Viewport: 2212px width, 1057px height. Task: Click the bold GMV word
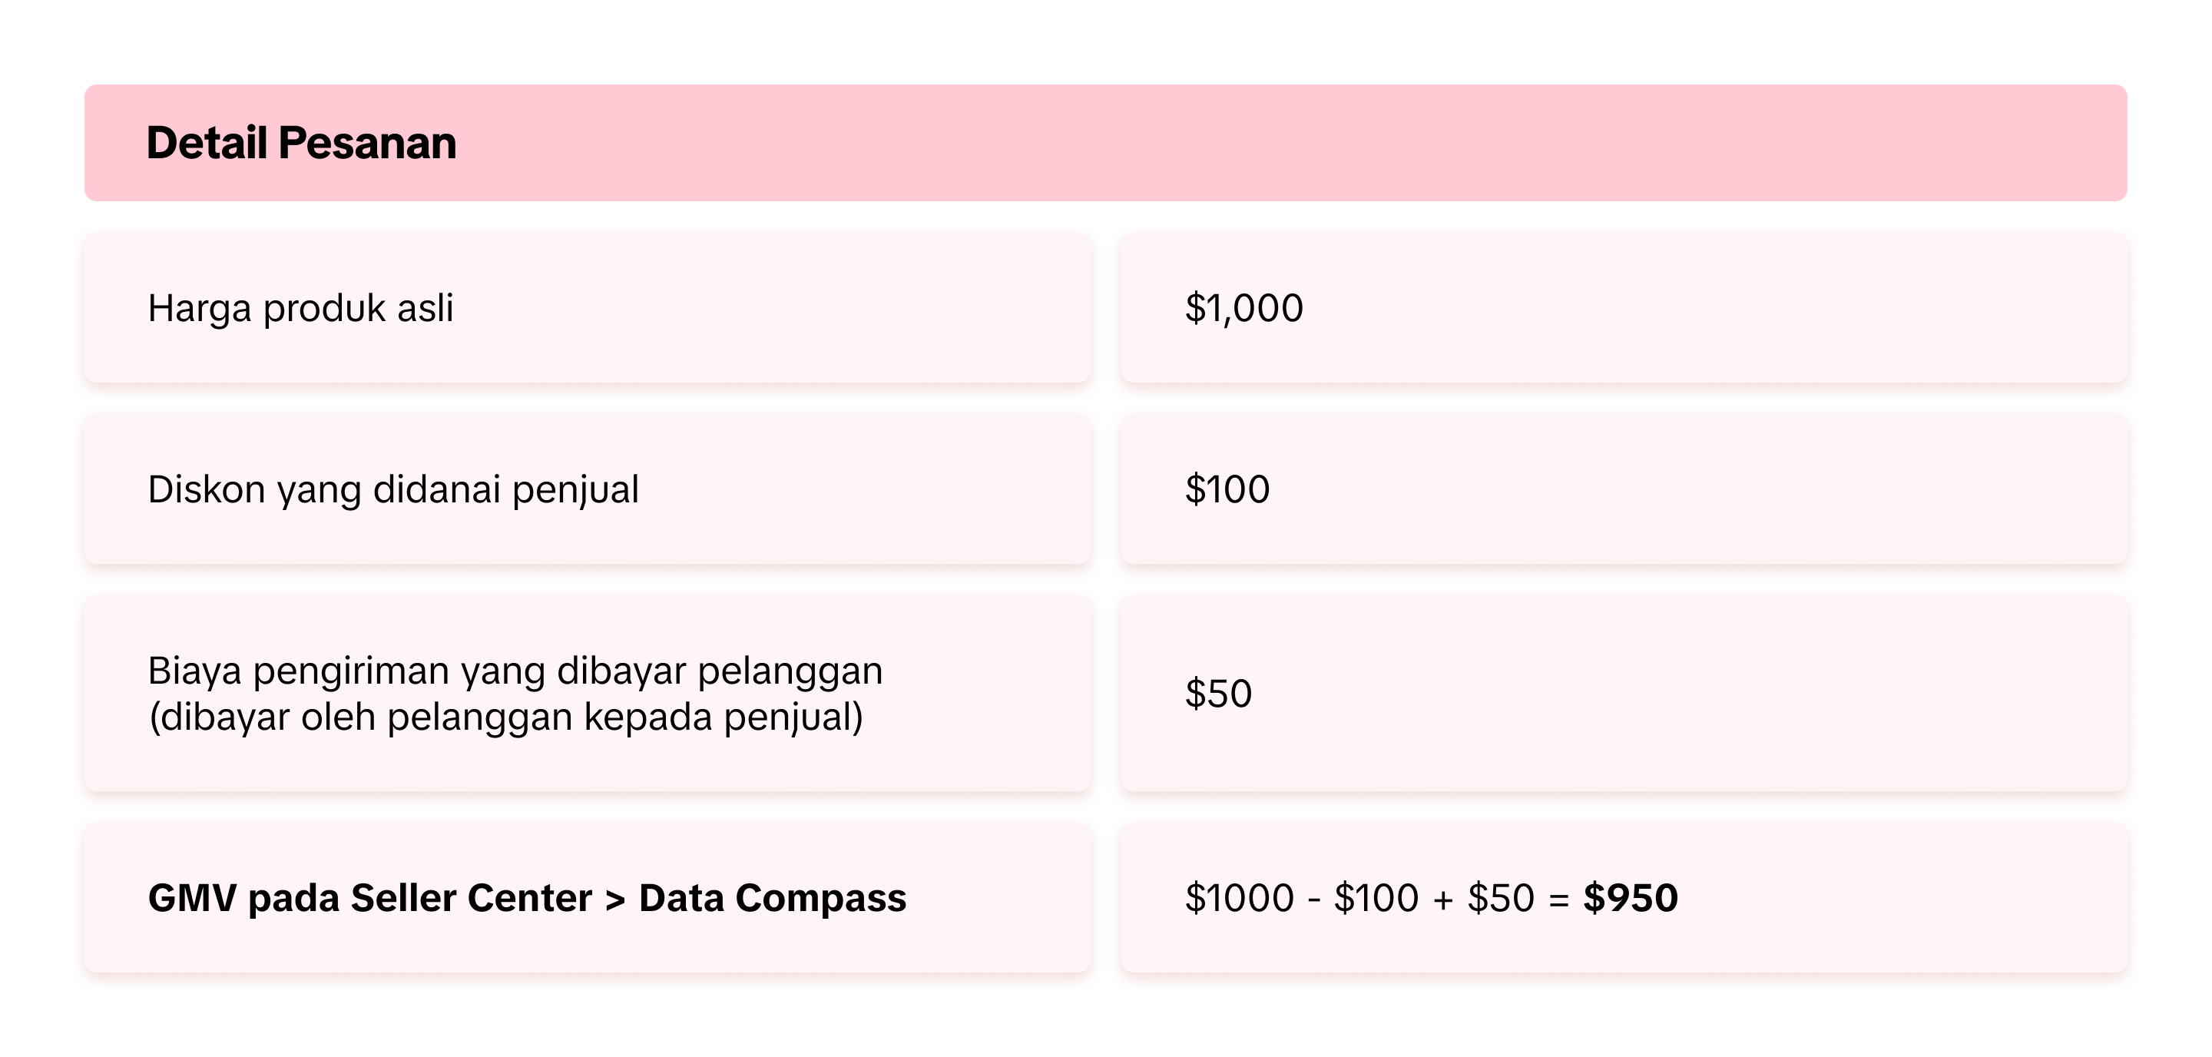pyautogui.click(x=191, y=898)
